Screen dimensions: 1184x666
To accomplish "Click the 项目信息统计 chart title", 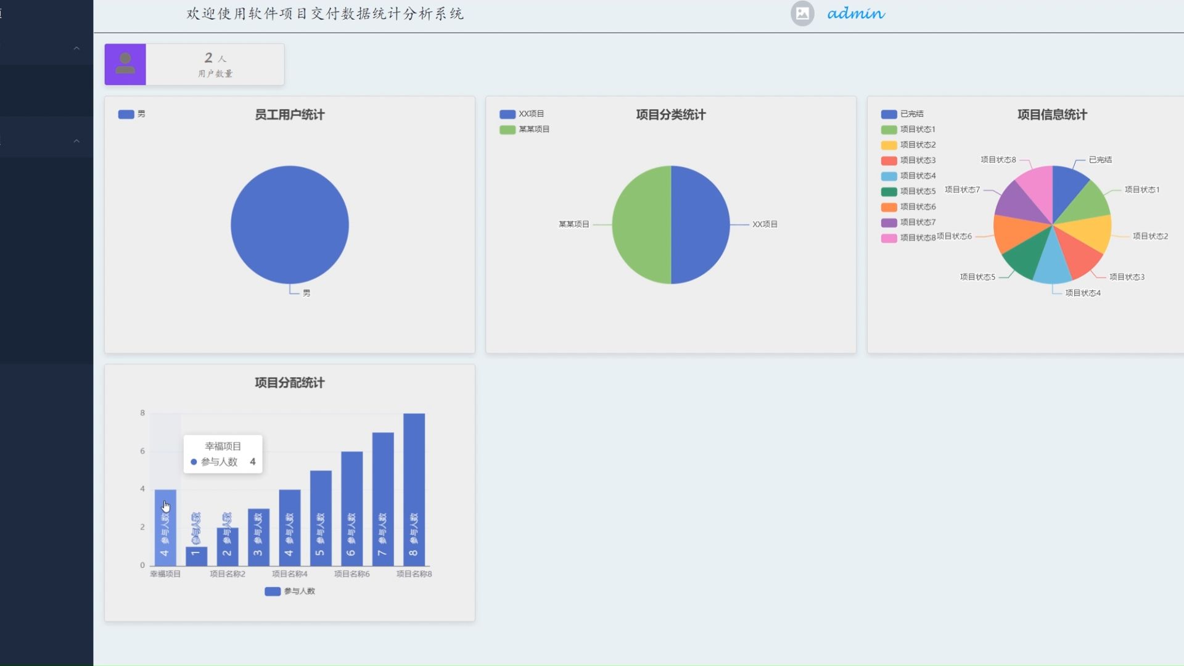I will (1052, 115).
